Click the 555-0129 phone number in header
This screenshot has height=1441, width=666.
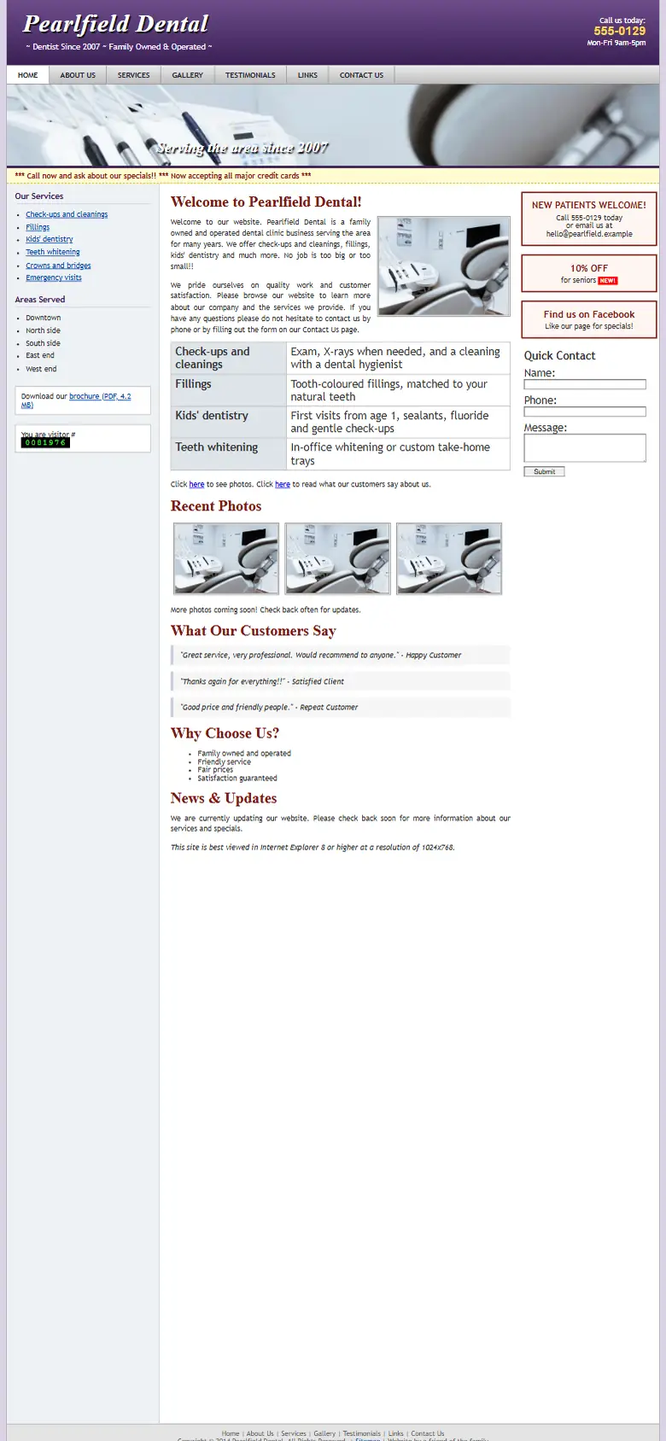click(620, 31)
